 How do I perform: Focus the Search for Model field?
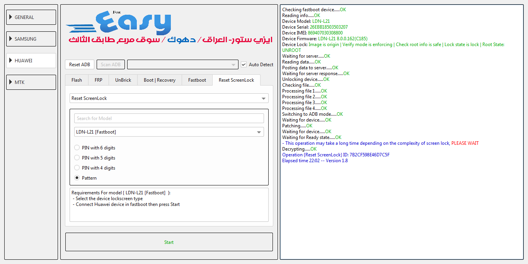pyautogui.click(x=169, y=118)
